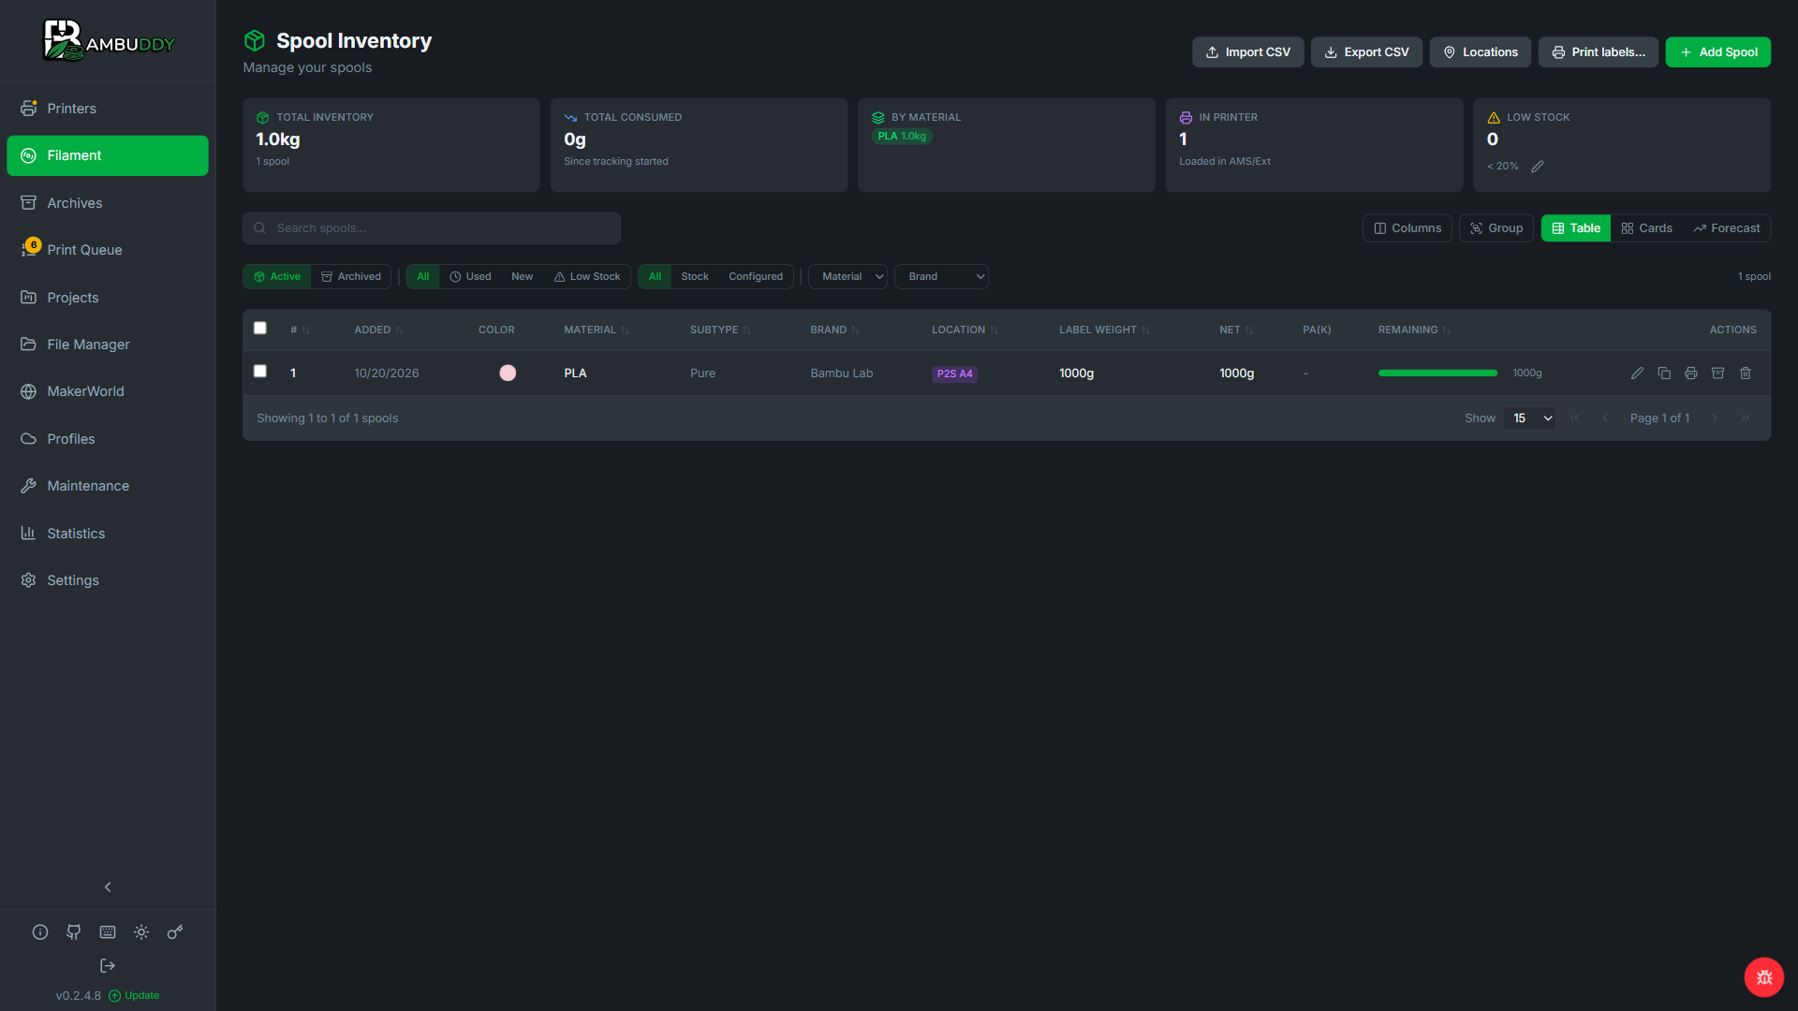Viewport: 1798px width, 1011px height.
Task: Duplicate spool 1 using copy icon
Action: pos(1664,374)
